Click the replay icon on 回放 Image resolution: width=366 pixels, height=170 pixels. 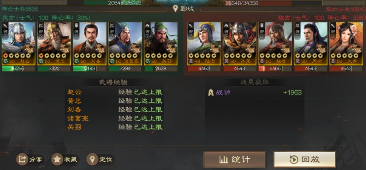pos(294,160)
